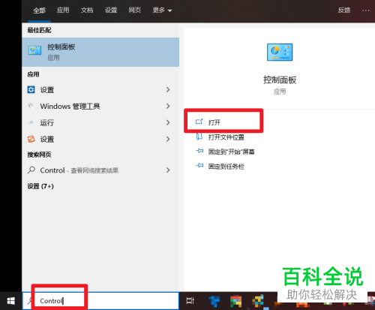Screen dimensions: 375x310
Task: Switch to the 网页 search tab
Action: tap(135, 11)
